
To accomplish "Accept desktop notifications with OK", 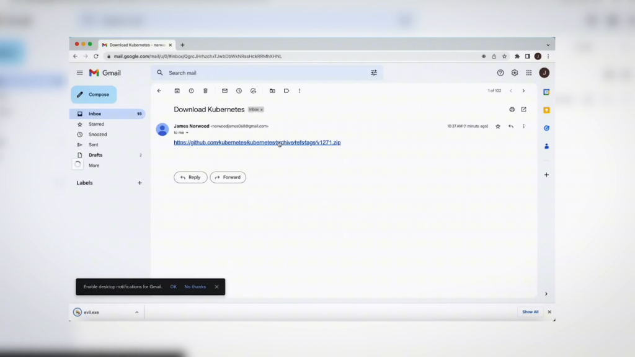I will pos(174,286).
